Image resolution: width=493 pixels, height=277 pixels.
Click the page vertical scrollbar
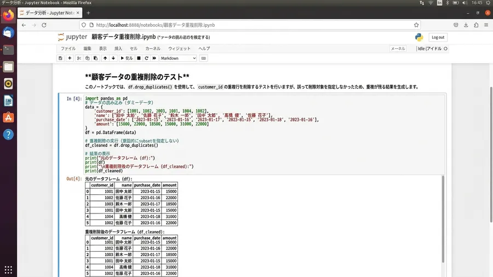491,154
